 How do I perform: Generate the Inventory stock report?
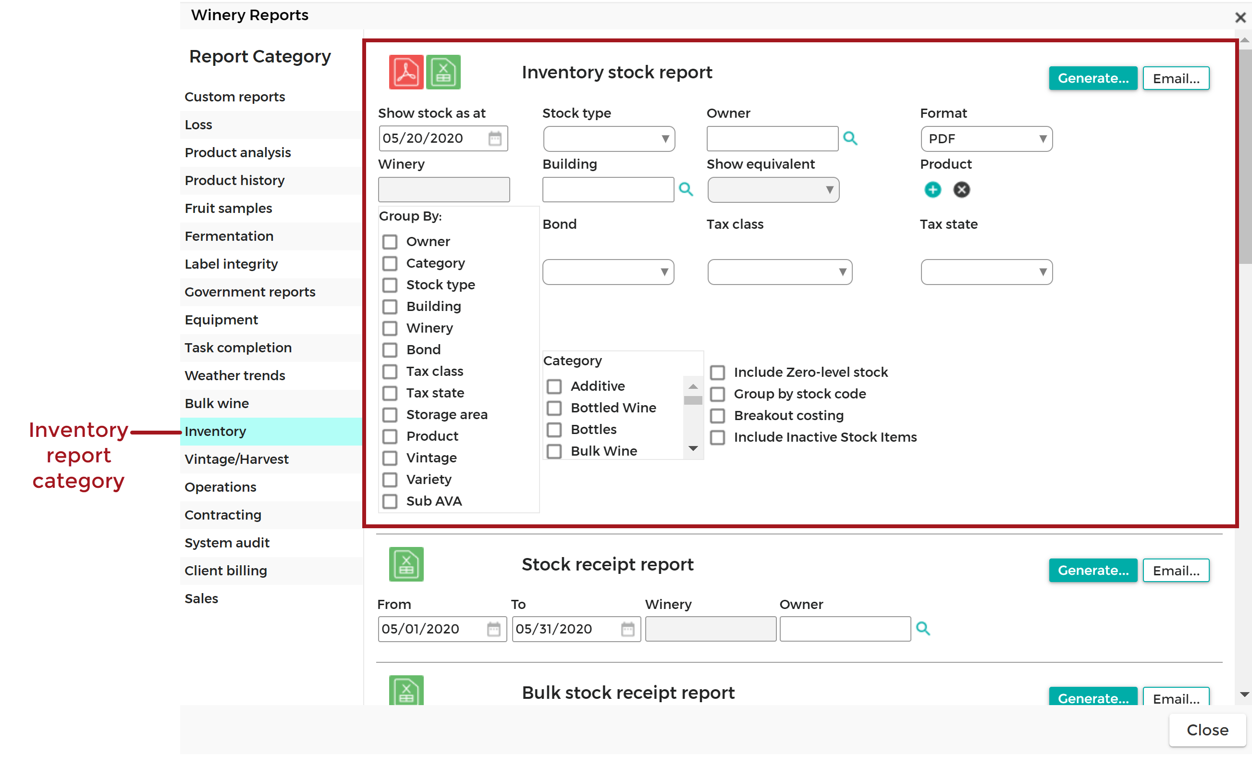[x=1092, y=78]
